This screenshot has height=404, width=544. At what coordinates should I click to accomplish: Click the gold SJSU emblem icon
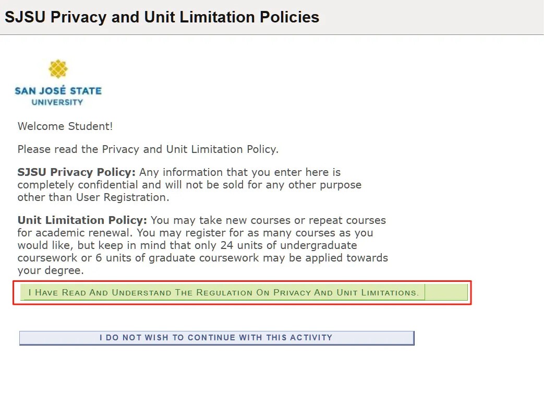coord(58,69)
